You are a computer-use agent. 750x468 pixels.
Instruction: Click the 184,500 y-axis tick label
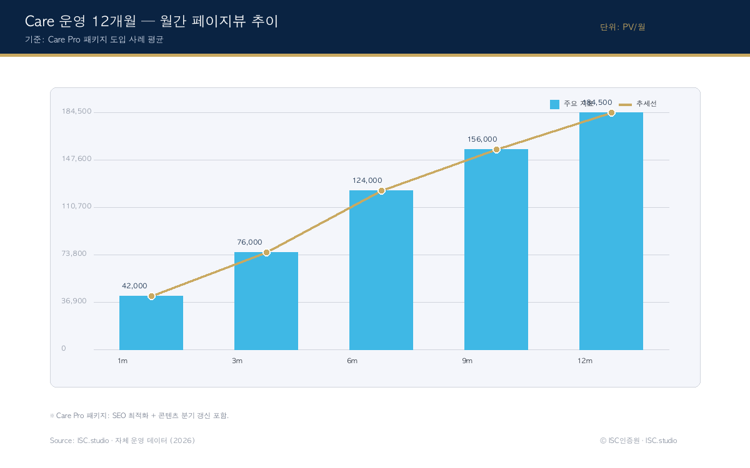(77, 112)
